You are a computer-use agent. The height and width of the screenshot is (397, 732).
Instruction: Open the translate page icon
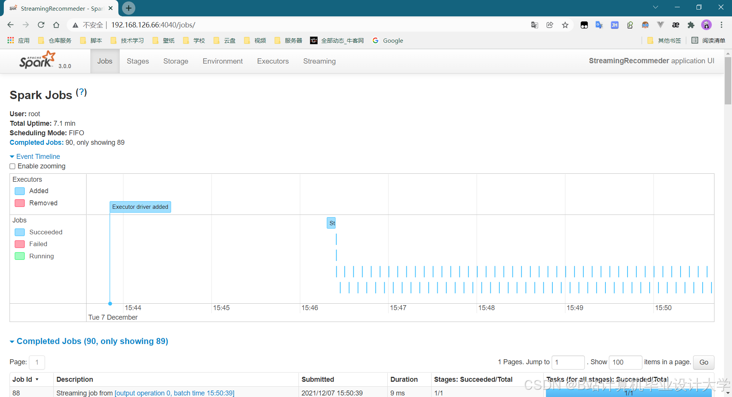(535, 25)
